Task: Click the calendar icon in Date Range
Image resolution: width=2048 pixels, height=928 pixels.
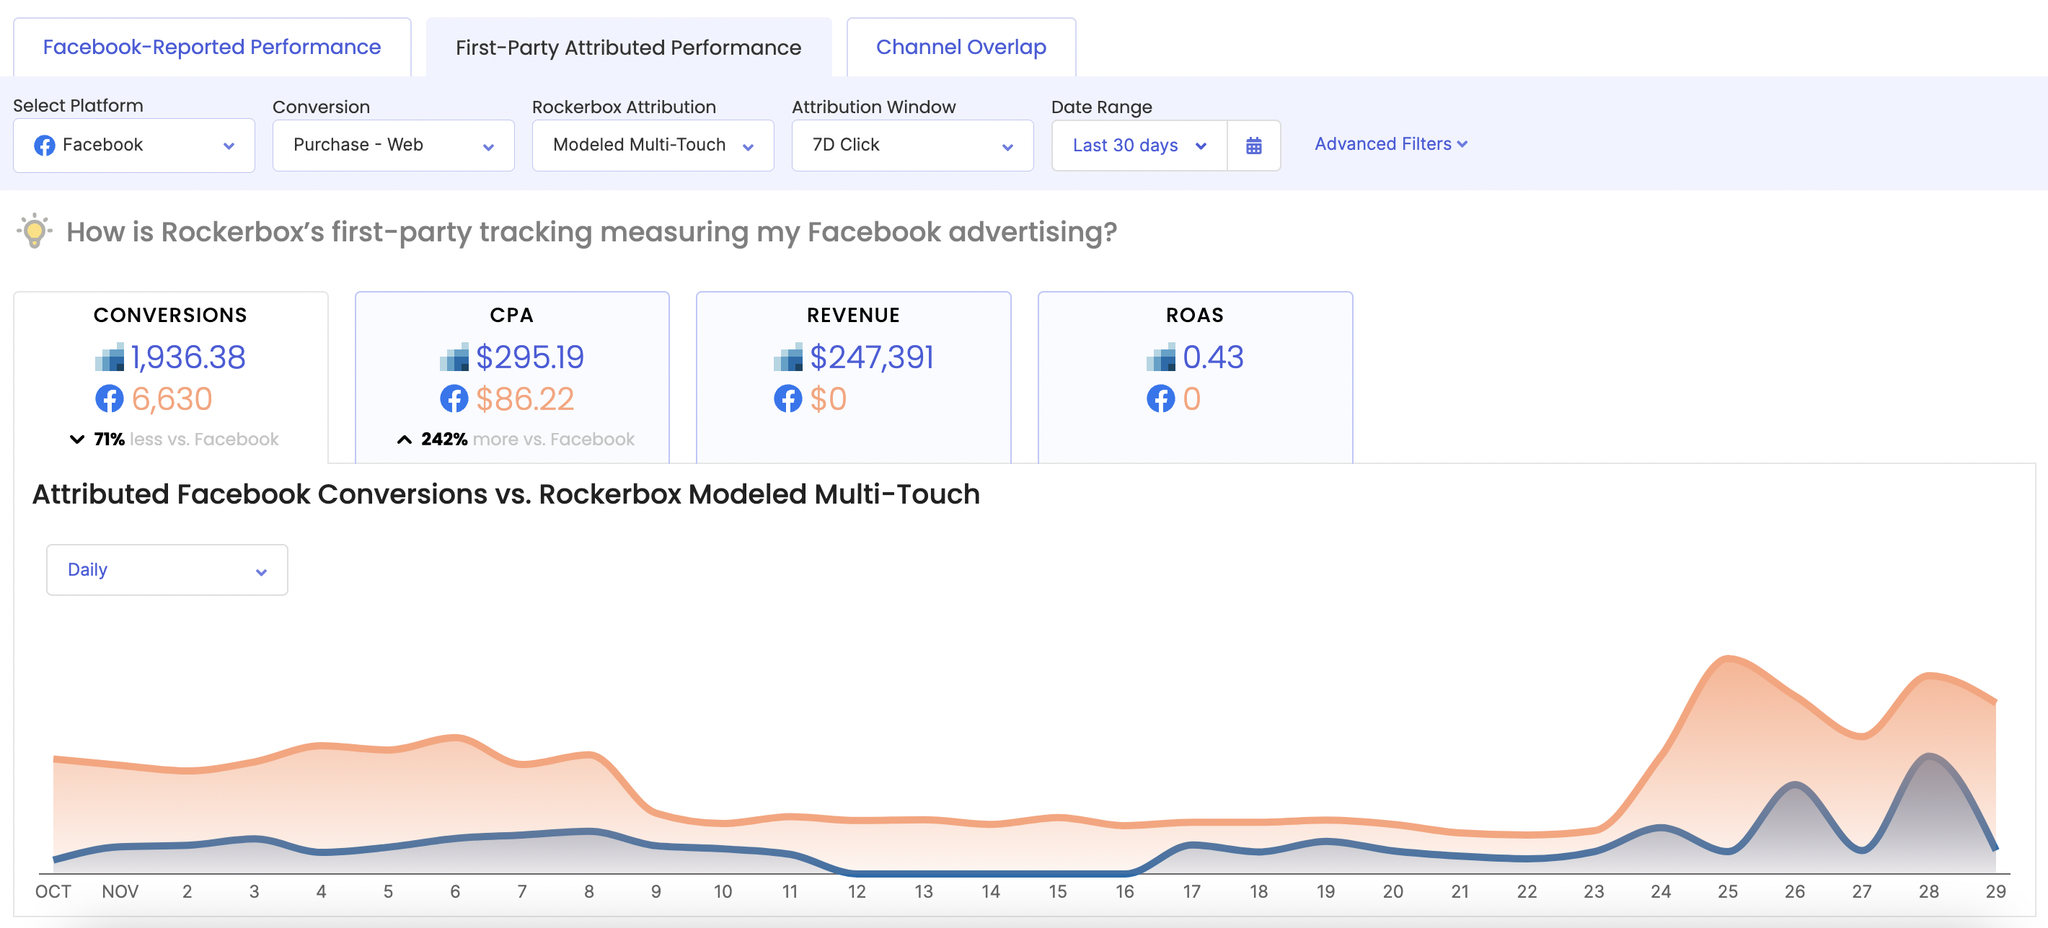Action: click(1253, 146)
